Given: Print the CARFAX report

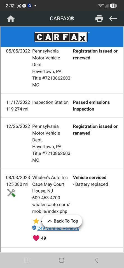Looking at the screenshot, I should pos(99,18).
